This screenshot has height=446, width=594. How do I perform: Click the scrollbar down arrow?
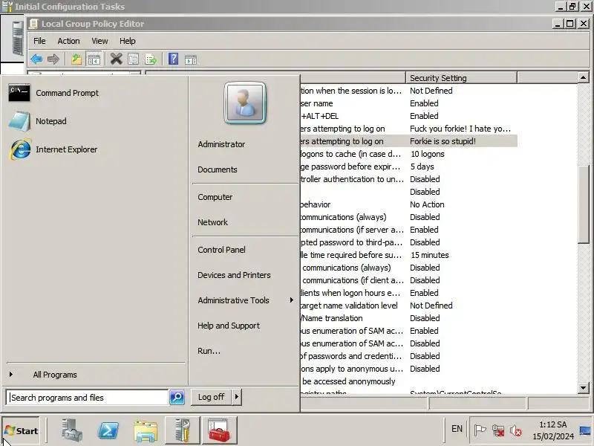click(x=584, y=387)
